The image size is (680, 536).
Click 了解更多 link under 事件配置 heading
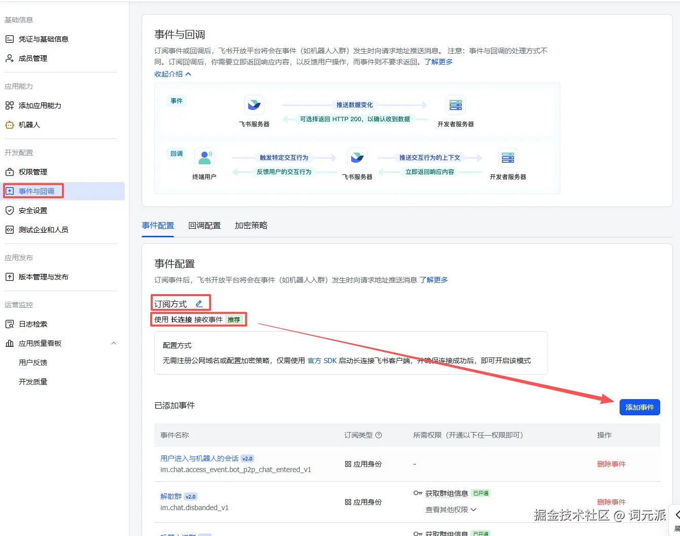(433, 280)
